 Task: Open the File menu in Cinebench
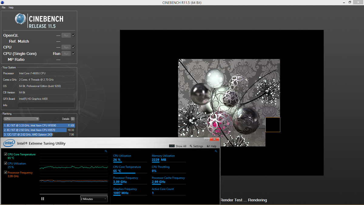(4, 7)
